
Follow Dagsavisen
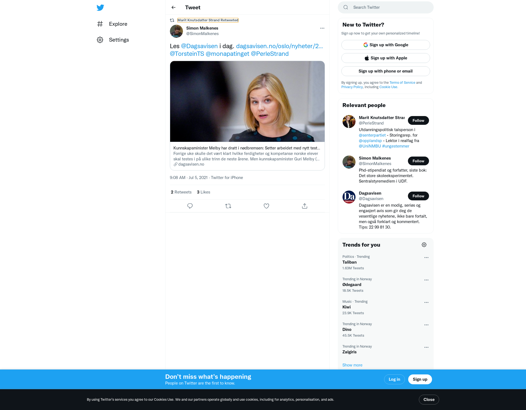418,196
